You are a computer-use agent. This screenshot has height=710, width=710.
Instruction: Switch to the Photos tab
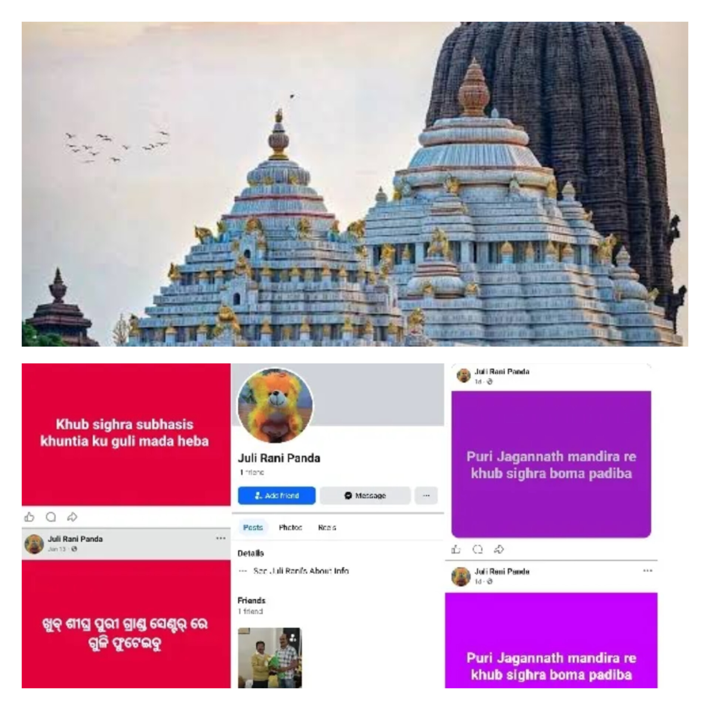pyautogui.click(x=290, y=527)
